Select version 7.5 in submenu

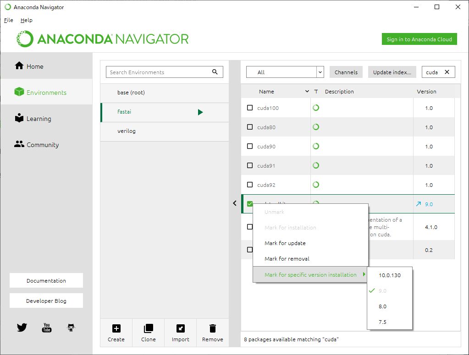389,322
